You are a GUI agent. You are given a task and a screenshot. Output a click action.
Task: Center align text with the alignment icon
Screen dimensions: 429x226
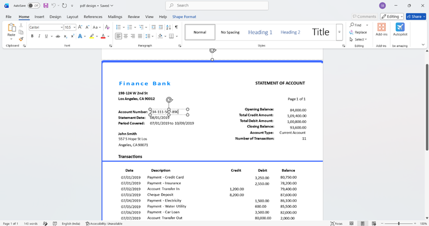(126, 36)
